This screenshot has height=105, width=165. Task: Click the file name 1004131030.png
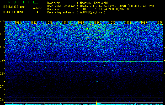pyautogui.click(x=14, y=7)
